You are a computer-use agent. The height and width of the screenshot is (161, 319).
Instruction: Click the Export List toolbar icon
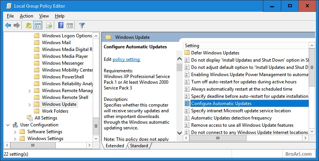(x=49, y=26)
